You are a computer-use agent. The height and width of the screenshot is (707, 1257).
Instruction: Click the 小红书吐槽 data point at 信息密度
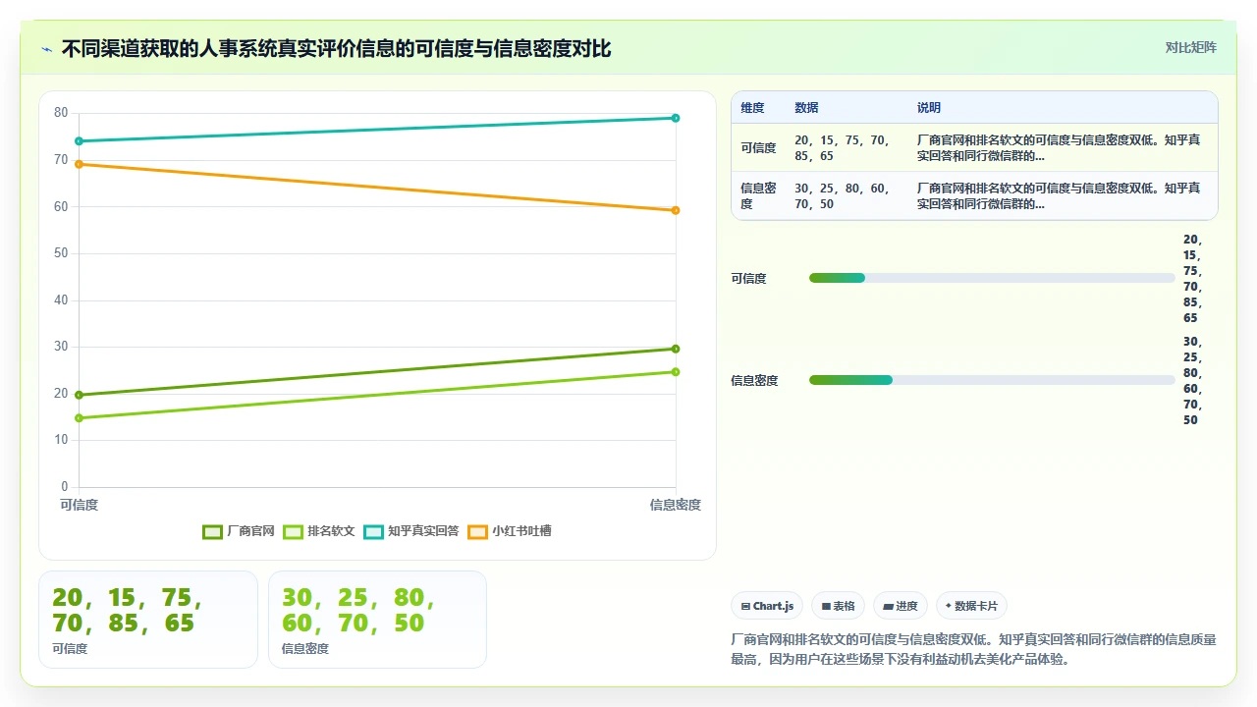[x=676, y=210]
